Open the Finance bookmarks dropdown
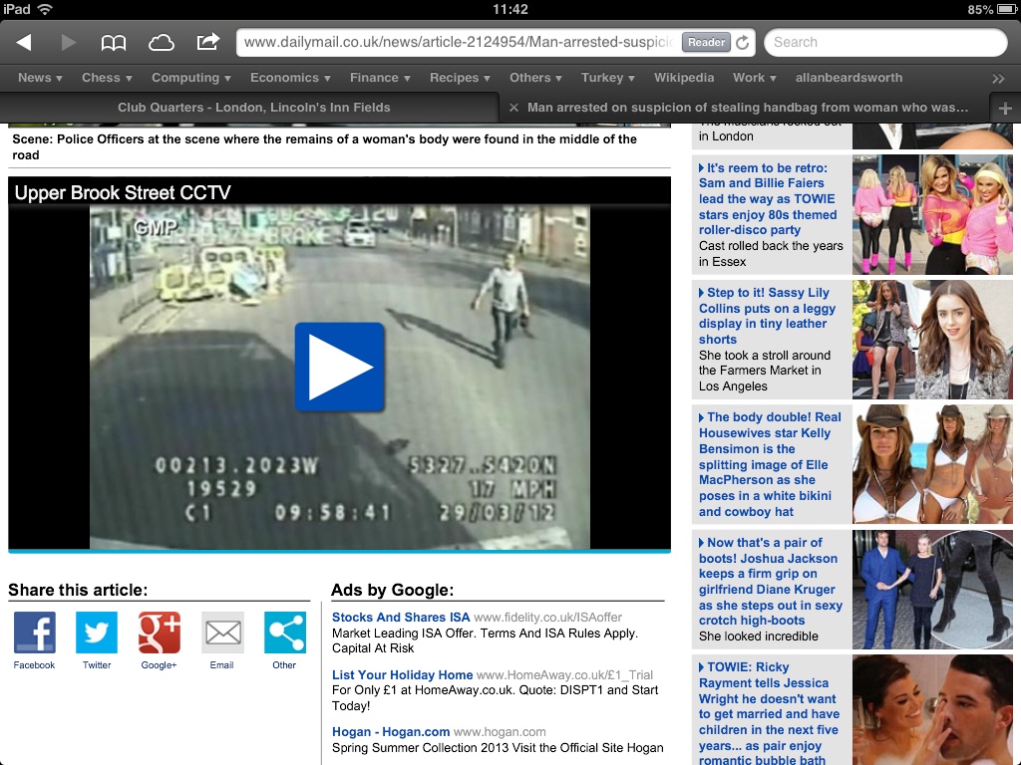This screenshot has width=1021, height=765. click(x=380, y=78)
